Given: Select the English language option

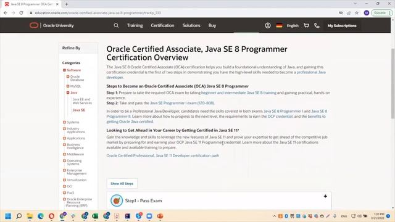Looking at the screenshot, I should 293,26.
